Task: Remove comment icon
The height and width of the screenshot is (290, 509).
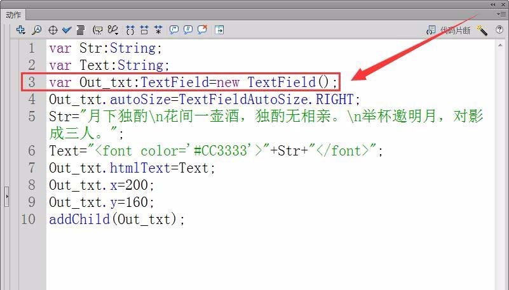Action: [x=202, y=30]
